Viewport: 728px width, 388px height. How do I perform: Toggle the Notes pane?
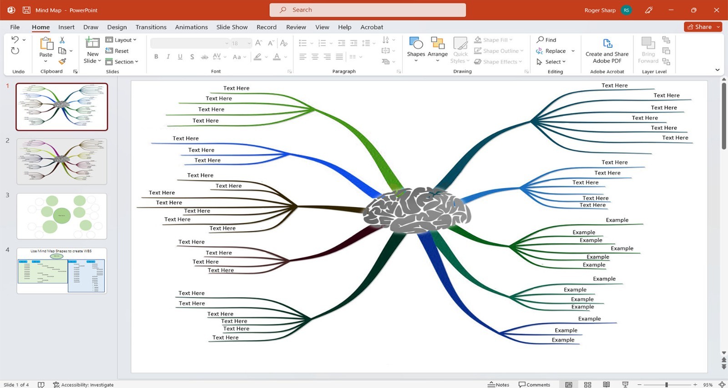498,384
